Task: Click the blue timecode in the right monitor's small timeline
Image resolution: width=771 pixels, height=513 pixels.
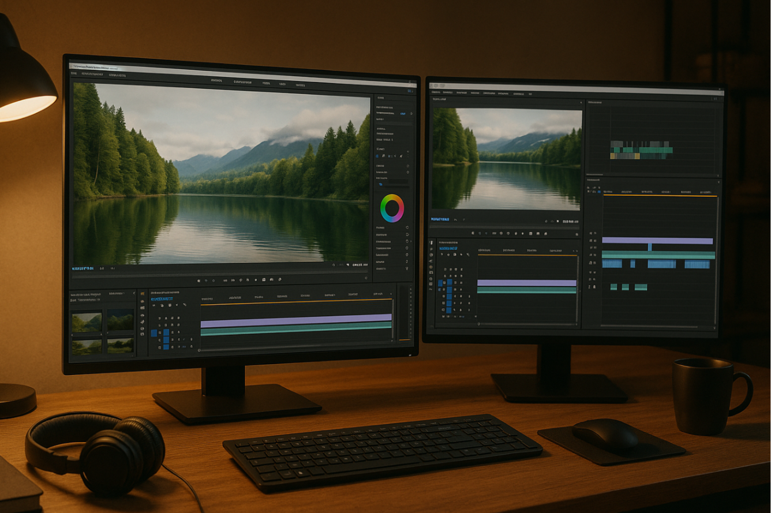Action: tap(449, 249)
